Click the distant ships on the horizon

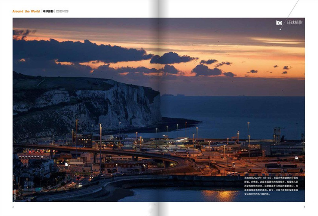click(x=173, y=95)
